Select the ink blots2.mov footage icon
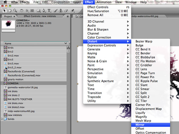 tap(5, 107)
